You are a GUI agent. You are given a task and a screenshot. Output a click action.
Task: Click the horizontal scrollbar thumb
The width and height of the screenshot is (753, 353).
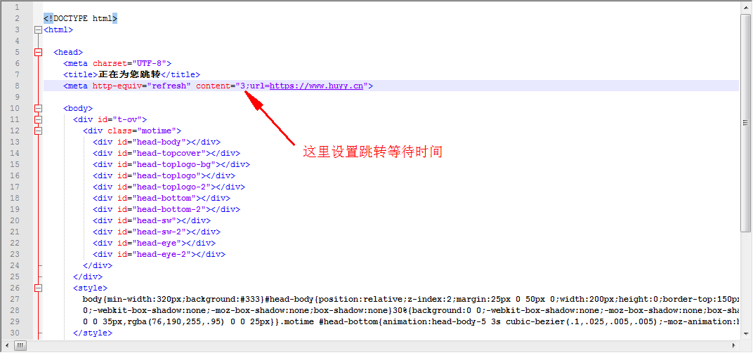[20, 345]
